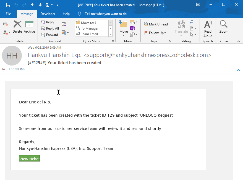
Task: Open Customize Quick Access Toolbar dropdown
Action: (x=58, y=5)
